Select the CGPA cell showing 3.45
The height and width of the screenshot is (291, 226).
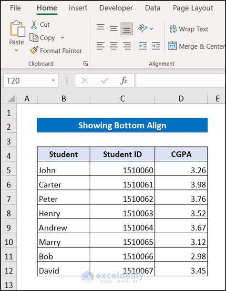click(x=181, y=269)
